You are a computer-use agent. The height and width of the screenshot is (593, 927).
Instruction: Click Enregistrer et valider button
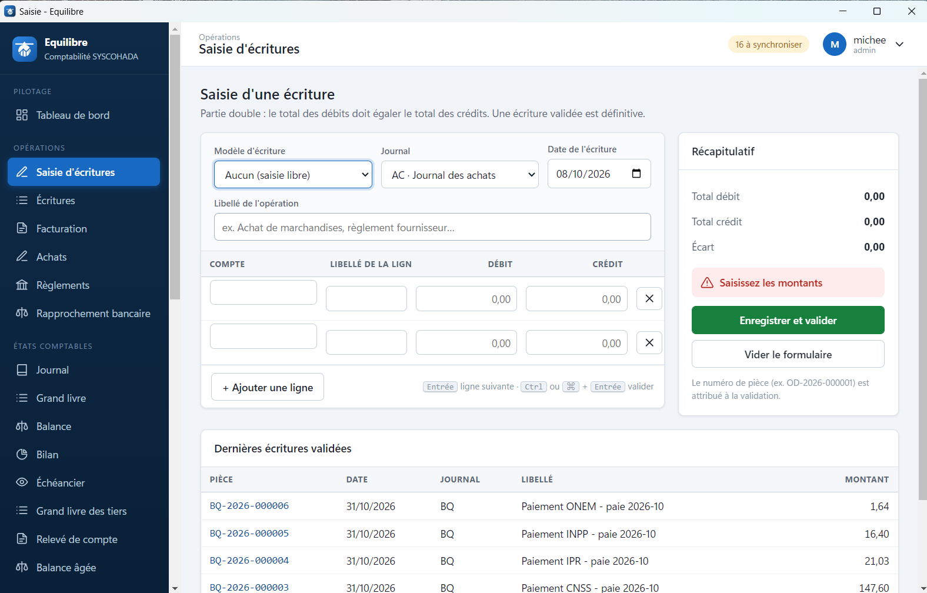click(788, 320)
